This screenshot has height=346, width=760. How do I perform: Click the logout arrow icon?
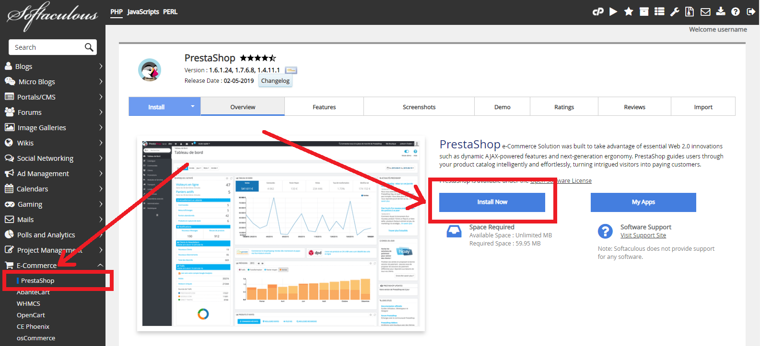(751, 12)
